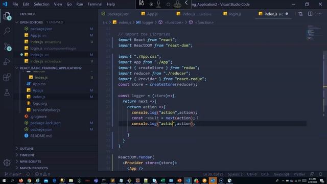Split the editor to the right
Image resolution: width=327 pixels, height=184 pixels.
pyautogui.click(x=310, y=14)
